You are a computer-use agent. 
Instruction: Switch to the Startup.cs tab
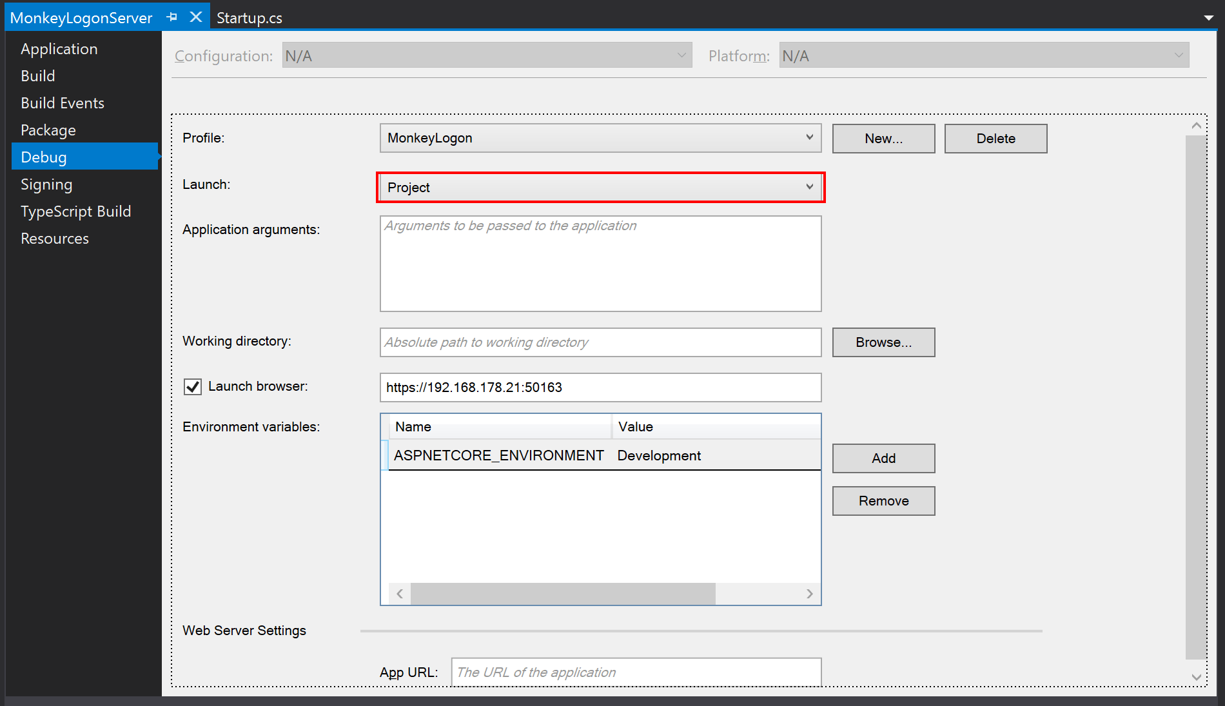pyautogui.click(x=249, y=18)
